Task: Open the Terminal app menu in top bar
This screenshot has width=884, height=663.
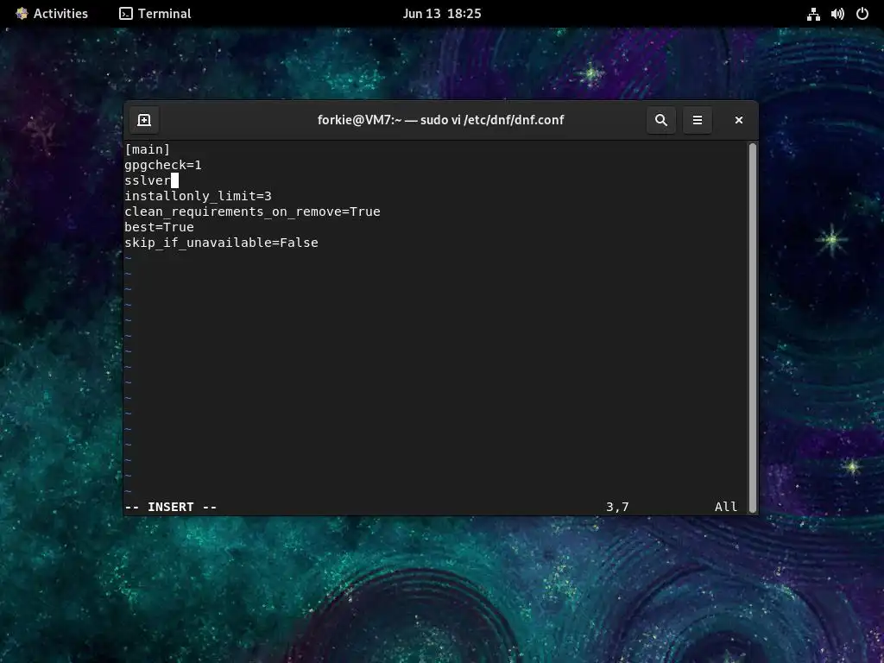Action: (155, 14)
